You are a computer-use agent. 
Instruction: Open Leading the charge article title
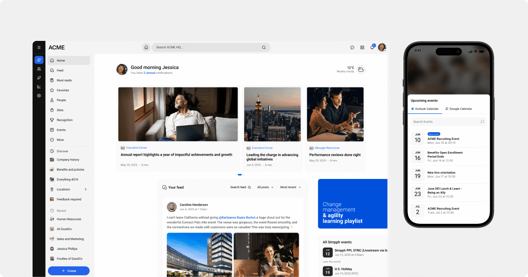pyautogui.click(x=272, y=157)
